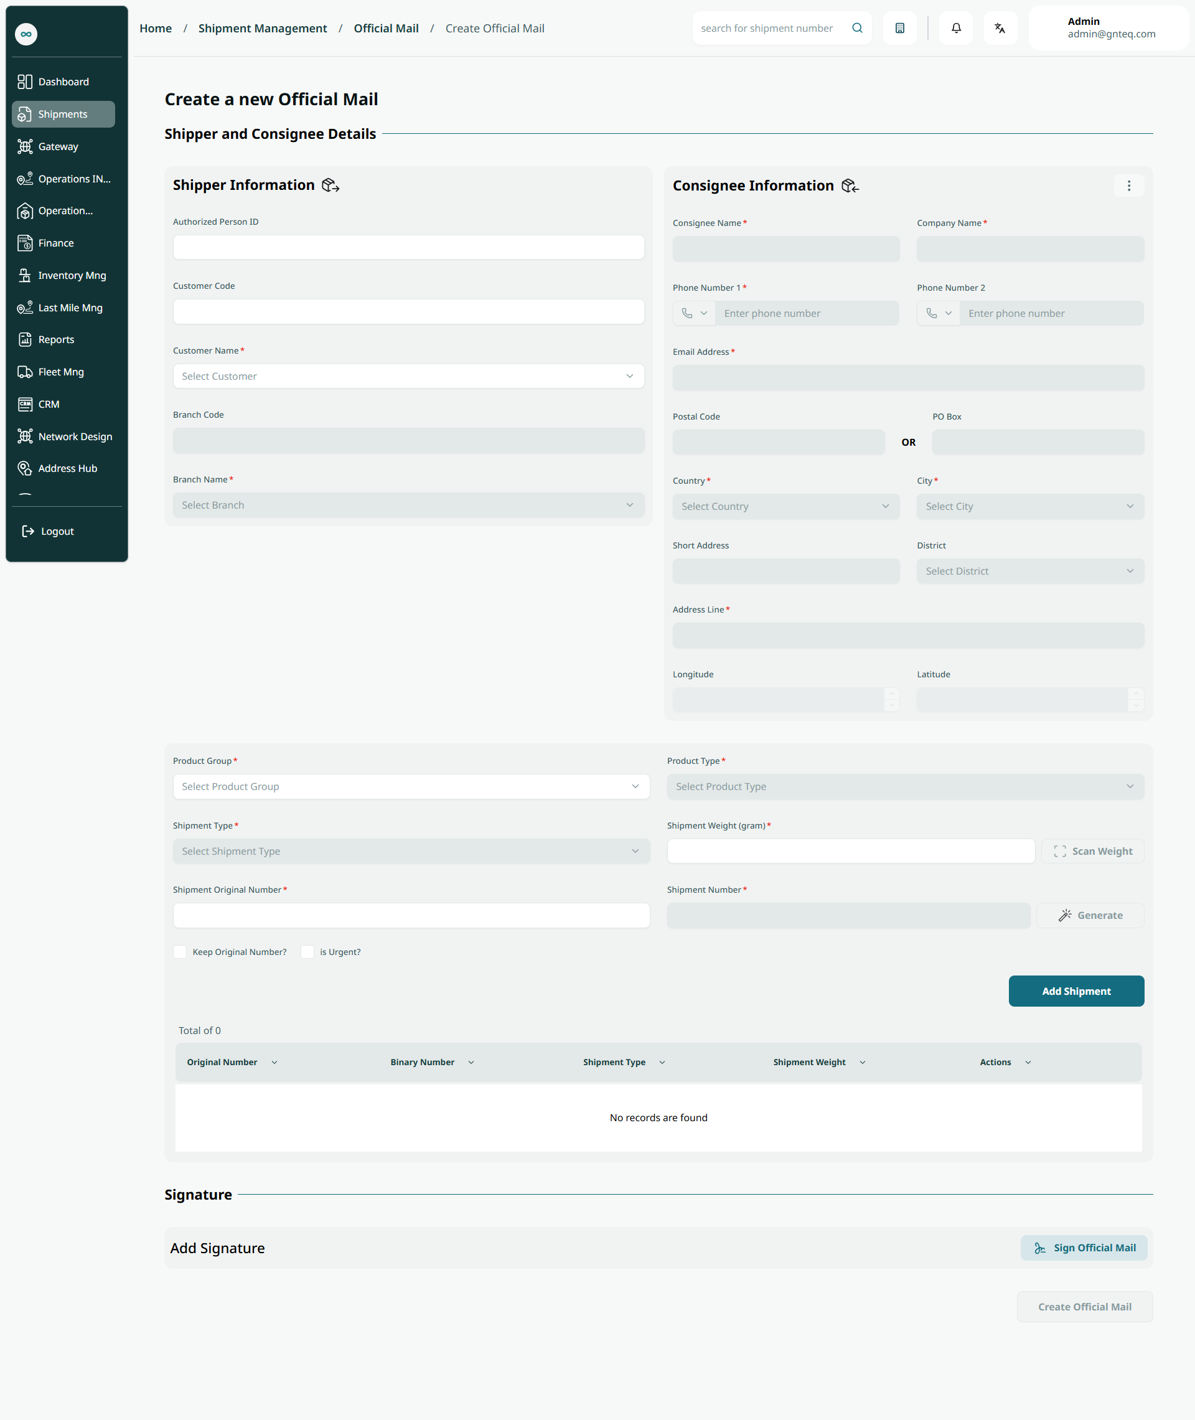Increase the Longitude stepper value
Screen dimensions: 1195x1420
[x=891, y=694]
